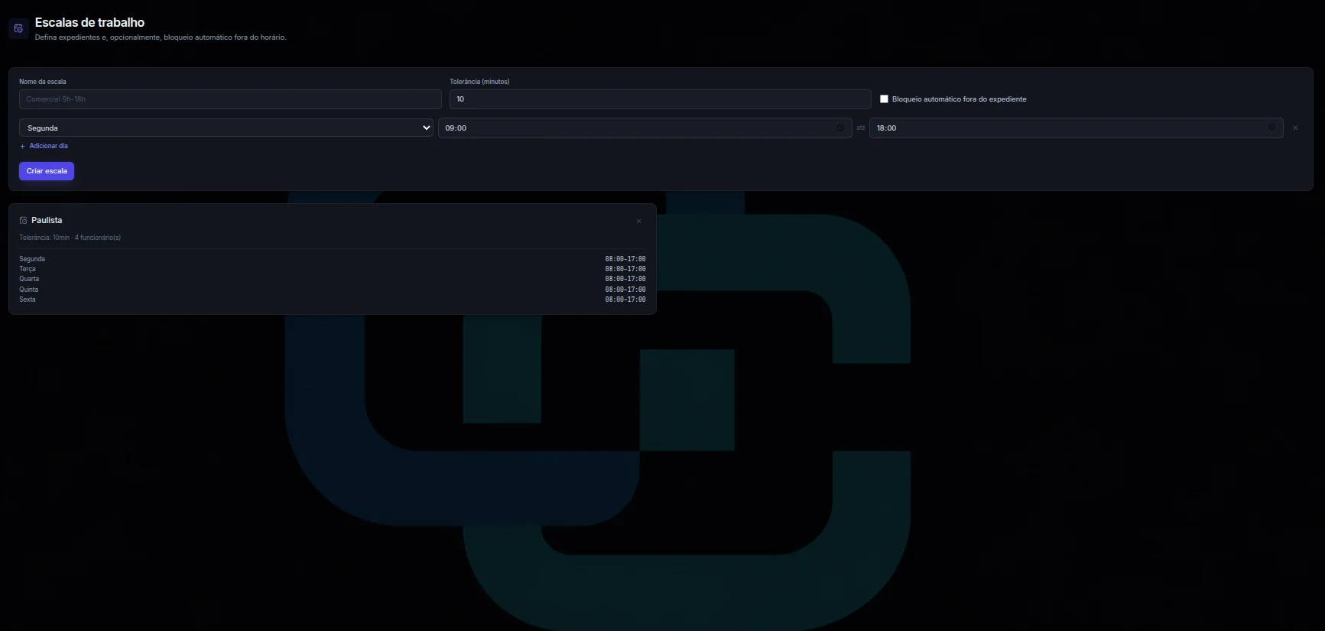The image size is (1325, 631).
Task: Focus the Tolerância (minutos) field
Action: tap(661, 99)
